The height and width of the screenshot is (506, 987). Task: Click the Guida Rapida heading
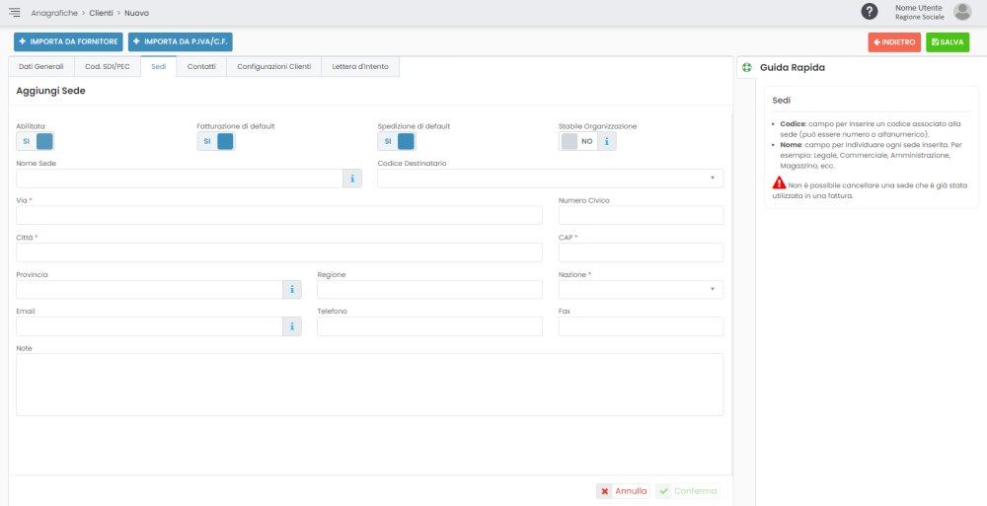(793, 67)
